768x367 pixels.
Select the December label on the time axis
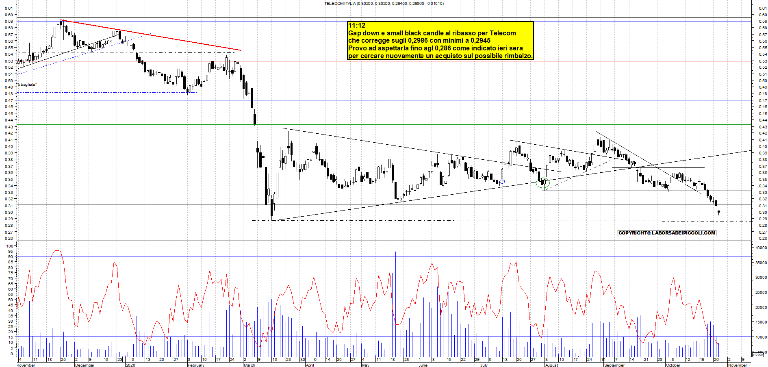tap(85, 365)
